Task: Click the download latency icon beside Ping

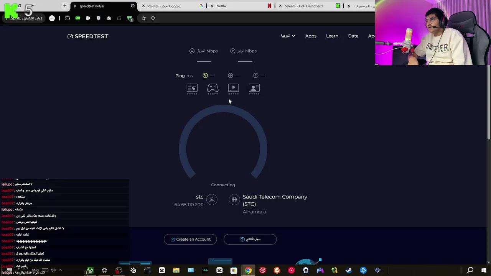Action: pyautogui.click(x=230, y=76)
